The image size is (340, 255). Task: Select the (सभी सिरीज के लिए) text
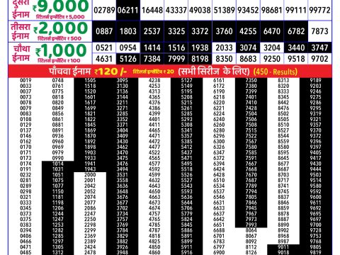(214, 72)
